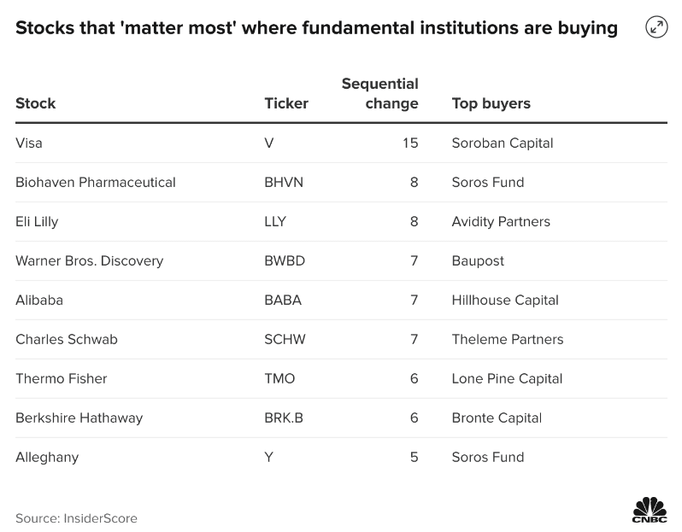Click Hillhouse Capital buyer cell
The width and height of the screenshot is (682, 532).
(x=505, y=300)
